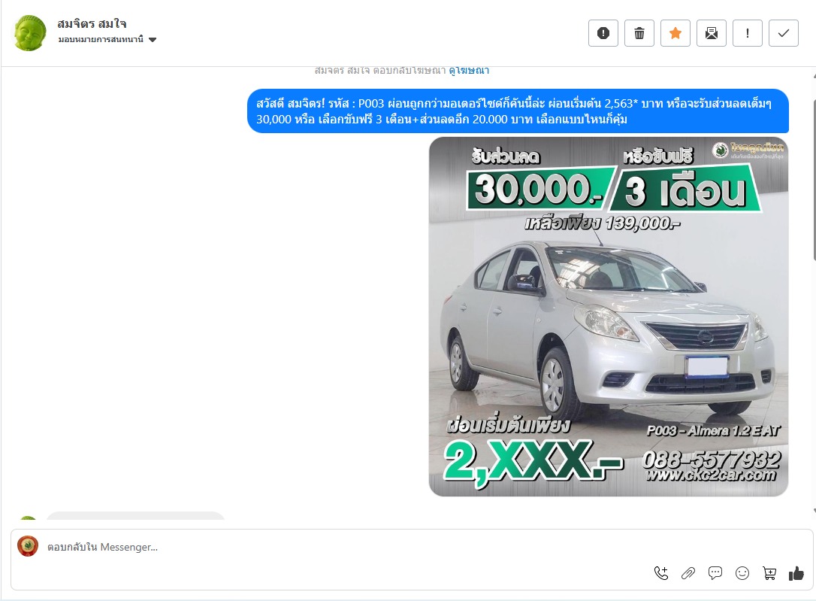
Task: Mark conversation done with checkmark
Action: coord(784,33)
